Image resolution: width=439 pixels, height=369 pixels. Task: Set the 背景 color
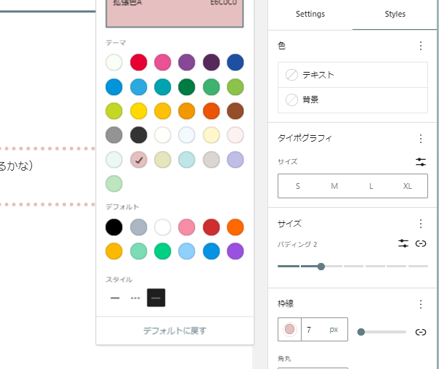pyautogui.click(x=353, y=100)
